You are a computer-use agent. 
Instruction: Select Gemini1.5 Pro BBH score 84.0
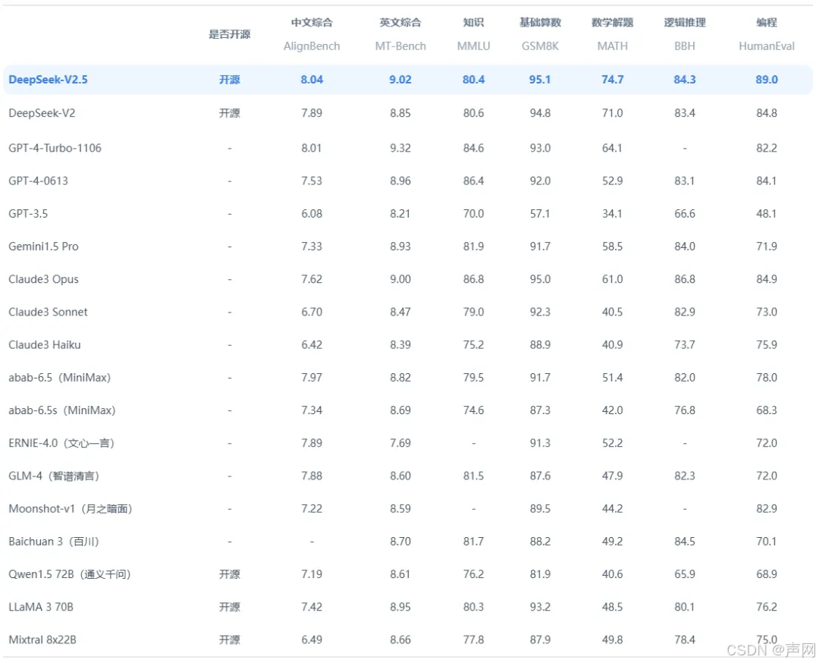pos(685,247)
